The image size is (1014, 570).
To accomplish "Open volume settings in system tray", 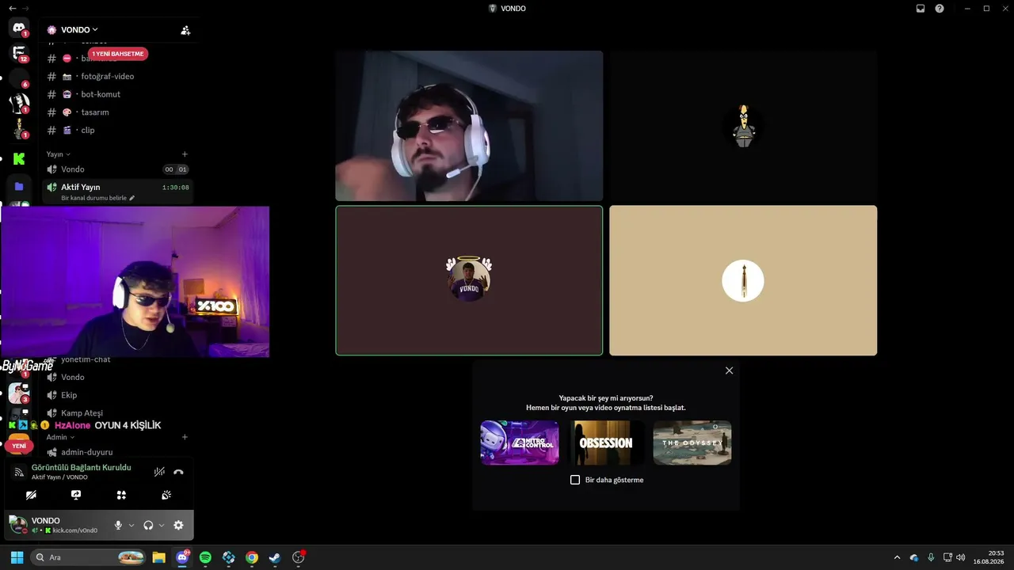I will [x=961, y=557].
